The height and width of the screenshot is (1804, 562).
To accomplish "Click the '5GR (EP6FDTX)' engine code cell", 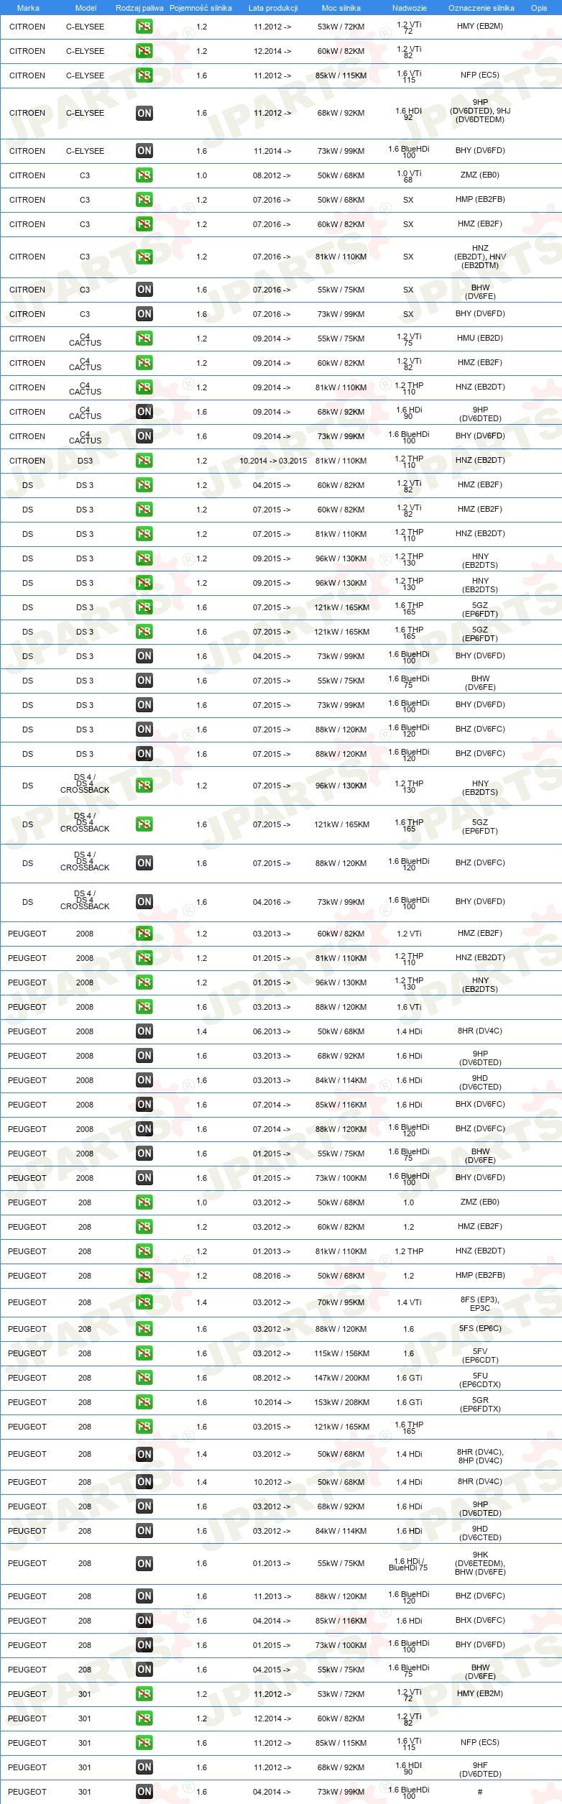I will point(480,1404).
